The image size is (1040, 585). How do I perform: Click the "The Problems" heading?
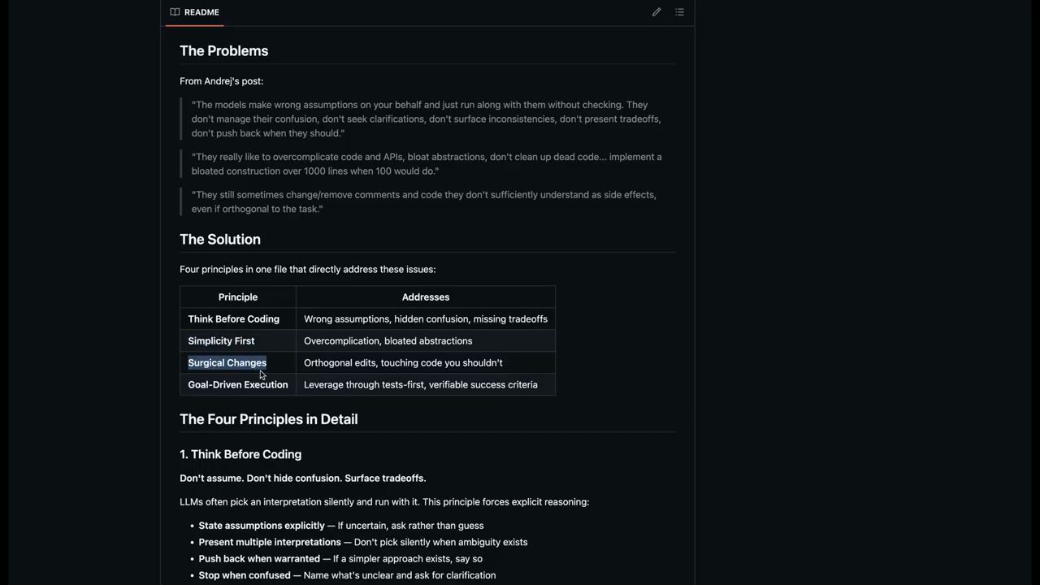[224, 50]
